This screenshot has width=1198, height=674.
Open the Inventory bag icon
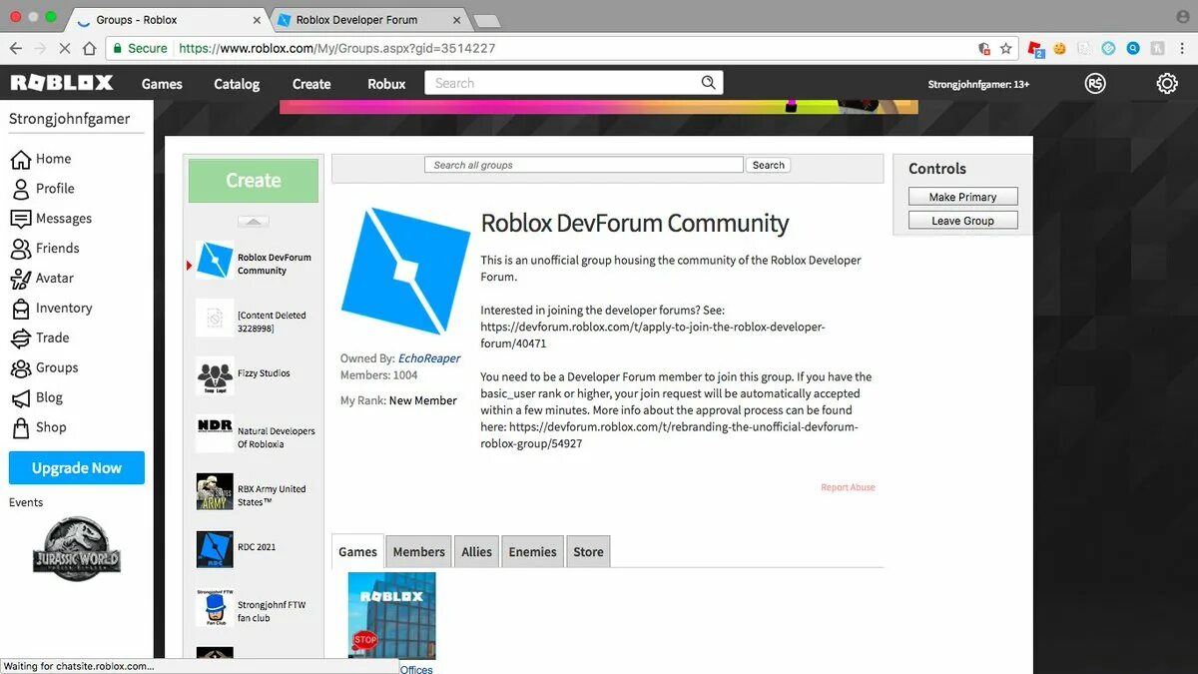tap(20, 309)
